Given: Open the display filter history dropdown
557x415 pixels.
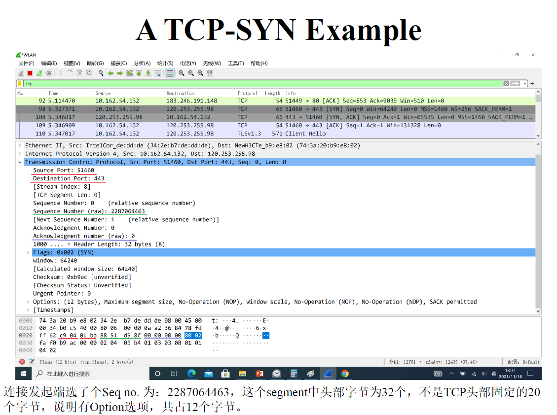Looking at the screenshot, I should pos(525,84).
